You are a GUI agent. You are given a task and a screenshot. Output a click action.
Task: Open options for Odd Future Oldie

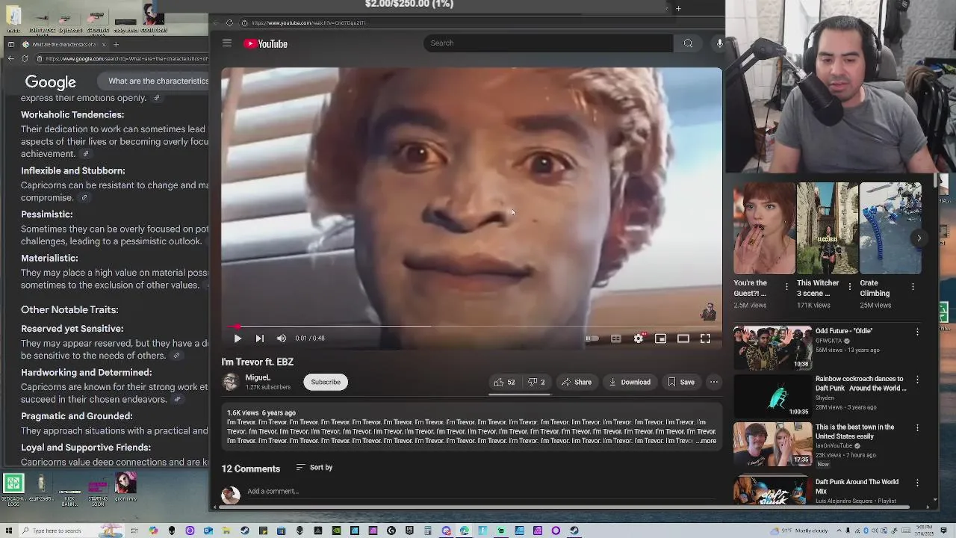[x=917, y=332]
